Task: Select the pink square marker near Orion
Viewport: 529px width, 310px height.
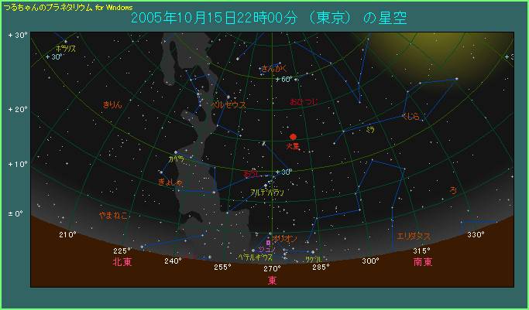Action: [268, 242]
